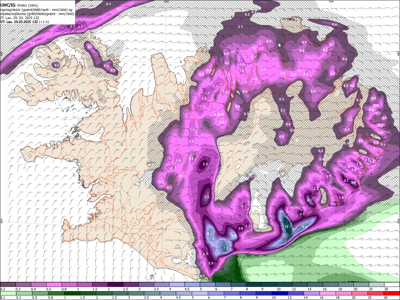Screen dimensions: 400x300
Task: Select the 1.7 precipitation value label
Action: click(244, 207)
